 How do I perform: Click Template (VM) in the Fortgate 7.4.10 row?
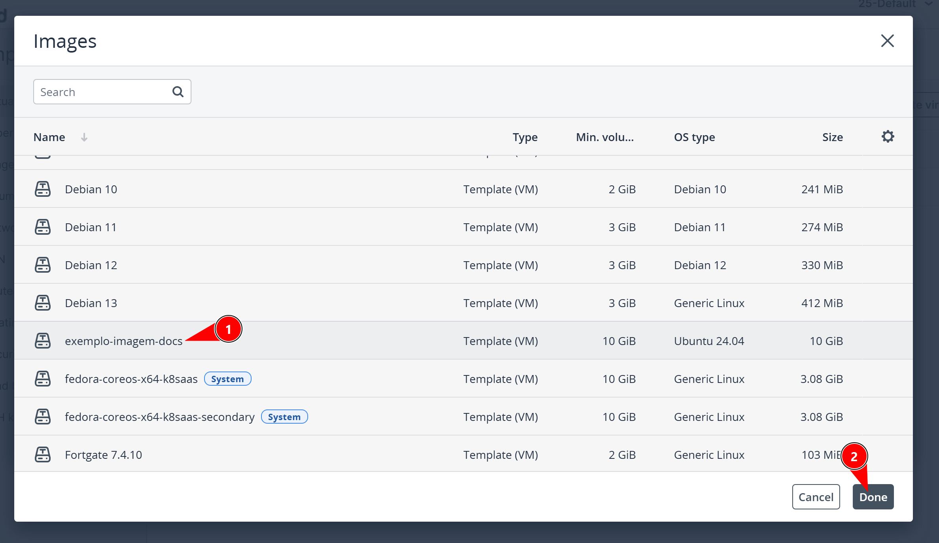pos(501,455)
